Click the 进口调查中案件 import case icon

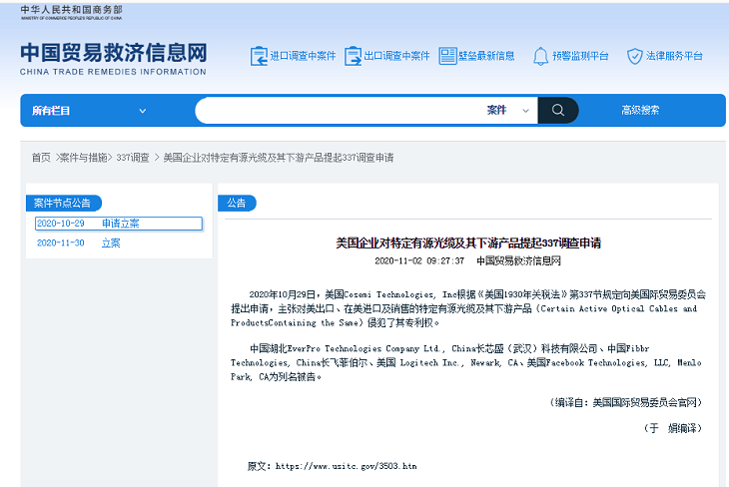click(259, 56)
